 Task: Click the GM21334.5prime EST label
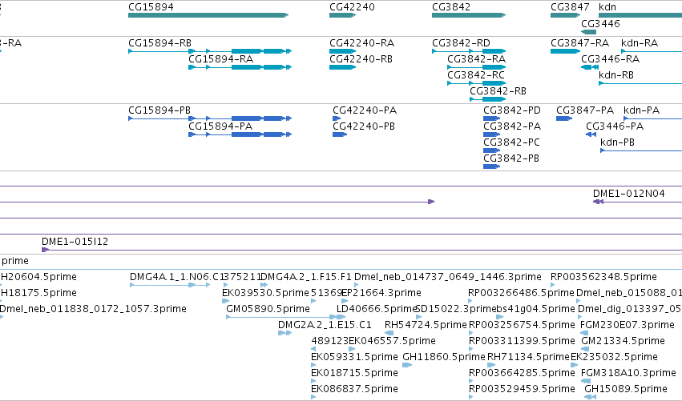(x=623, y=341)
